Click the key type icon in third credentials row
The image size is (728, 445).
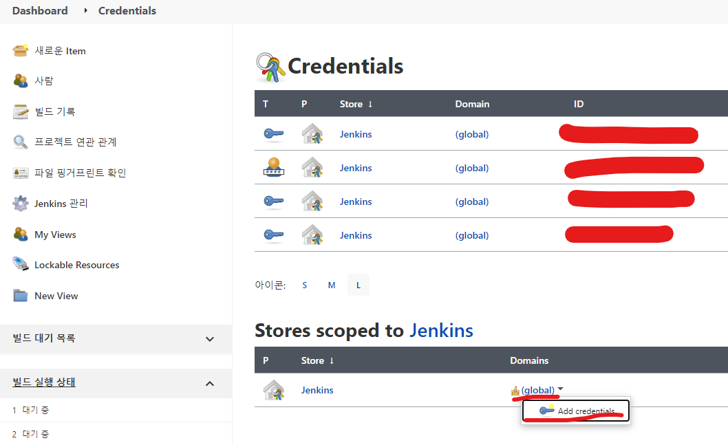tap(274, 202)
